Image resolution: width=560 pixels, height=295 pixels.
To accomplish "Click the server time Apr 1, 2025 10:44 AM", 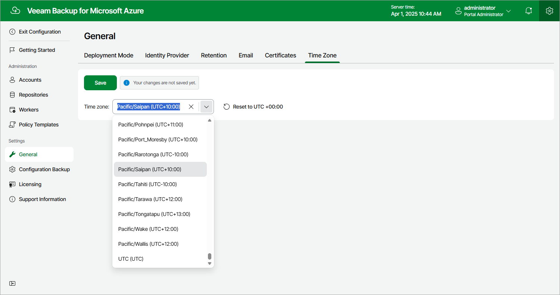I will 416,14.
